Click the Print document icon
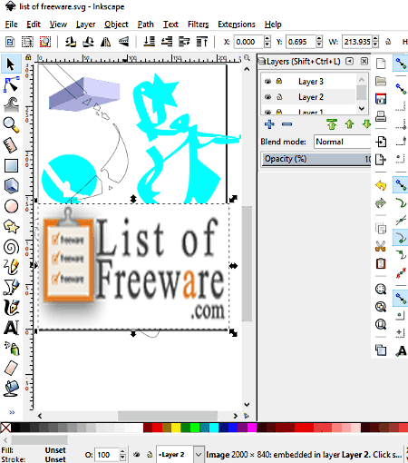 (x=381, y=116)
